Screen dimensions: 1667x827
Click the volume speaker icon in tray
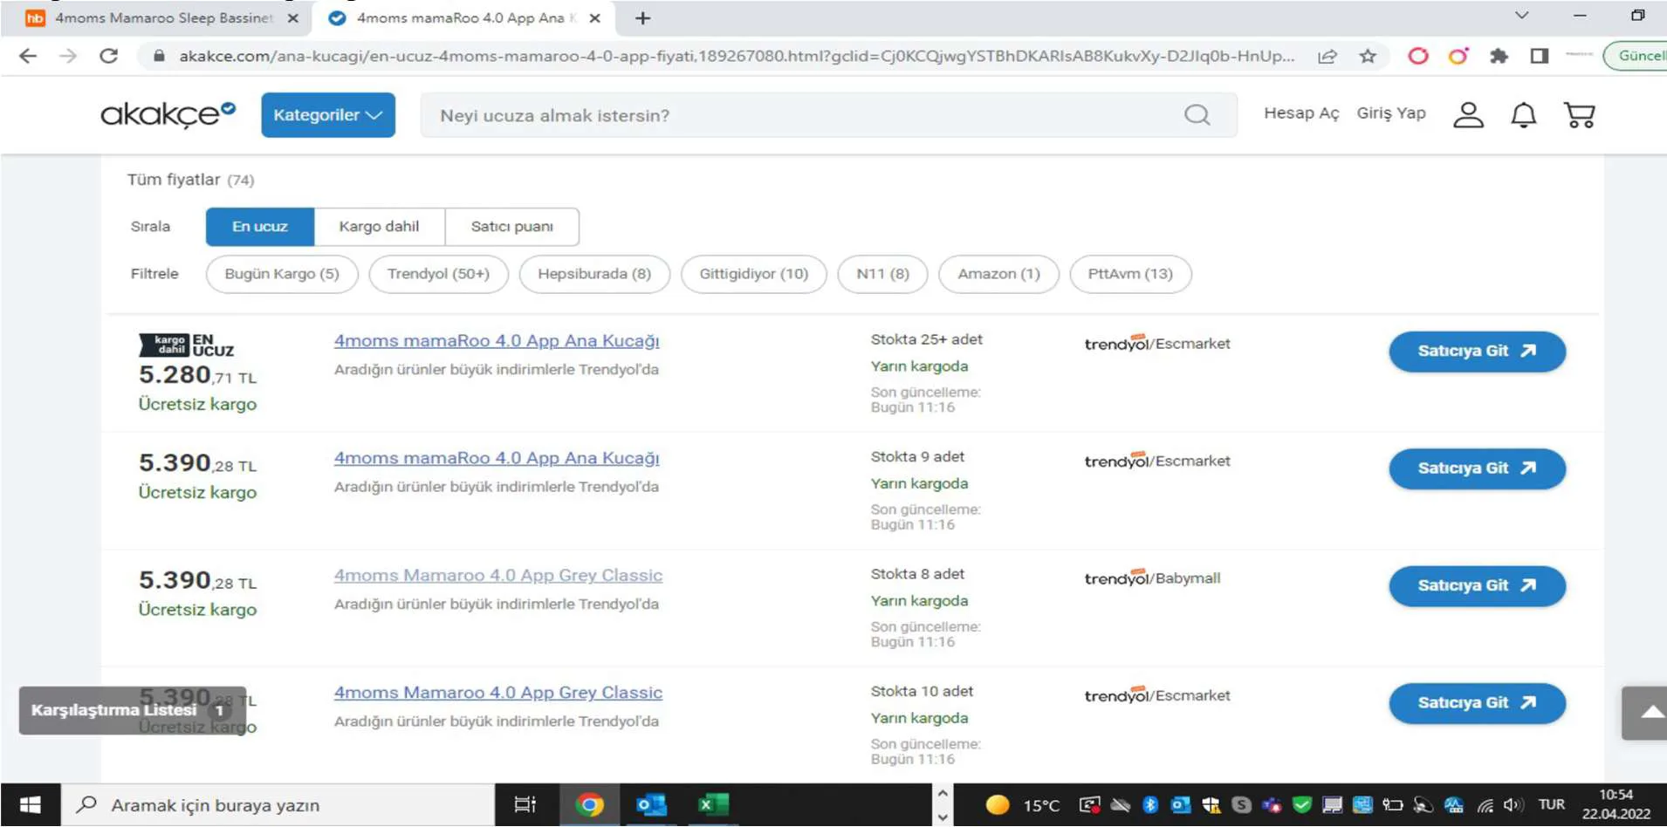pyautogui.click(x=1513, y=804)
